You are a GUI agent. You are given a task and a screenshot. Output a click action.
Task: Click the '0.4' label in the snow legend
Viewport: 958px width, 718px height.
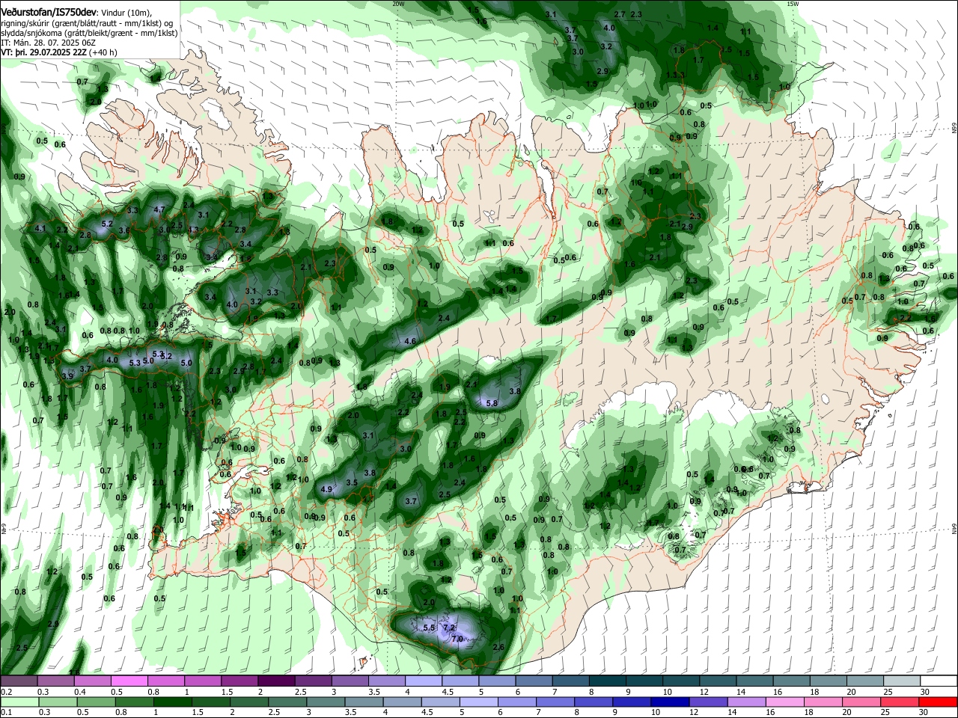coord(80,692)
